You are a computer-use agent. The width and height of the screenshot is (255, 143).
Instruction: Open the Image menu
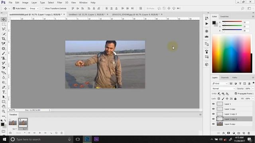point(25,3)
